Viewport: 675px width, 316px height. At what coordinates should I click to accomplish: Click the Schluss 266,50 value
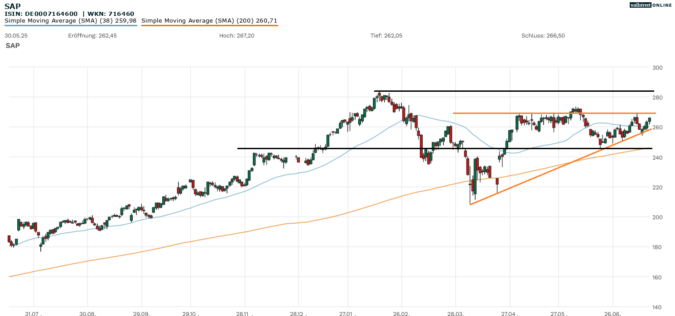[x=543, y=36]
